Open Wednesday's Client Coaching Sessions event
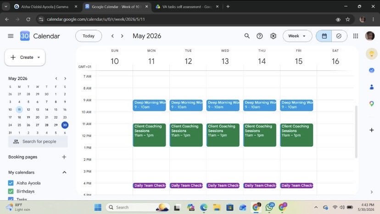Viewport: 380px width, 214px height. pos(223,135)
